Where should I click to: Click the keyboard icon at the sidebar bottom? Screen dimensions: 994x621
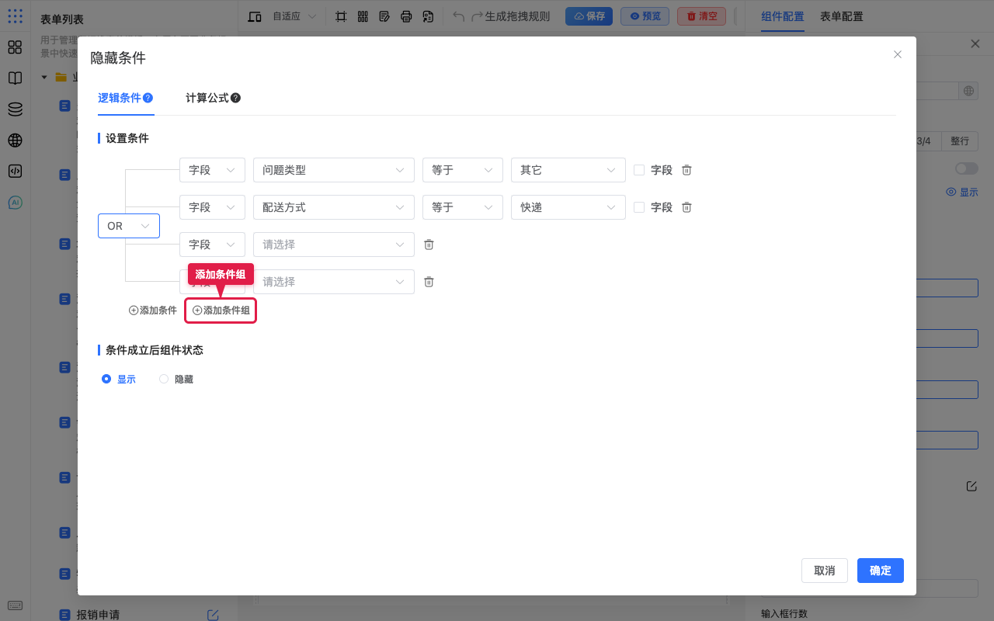point(15,605)
